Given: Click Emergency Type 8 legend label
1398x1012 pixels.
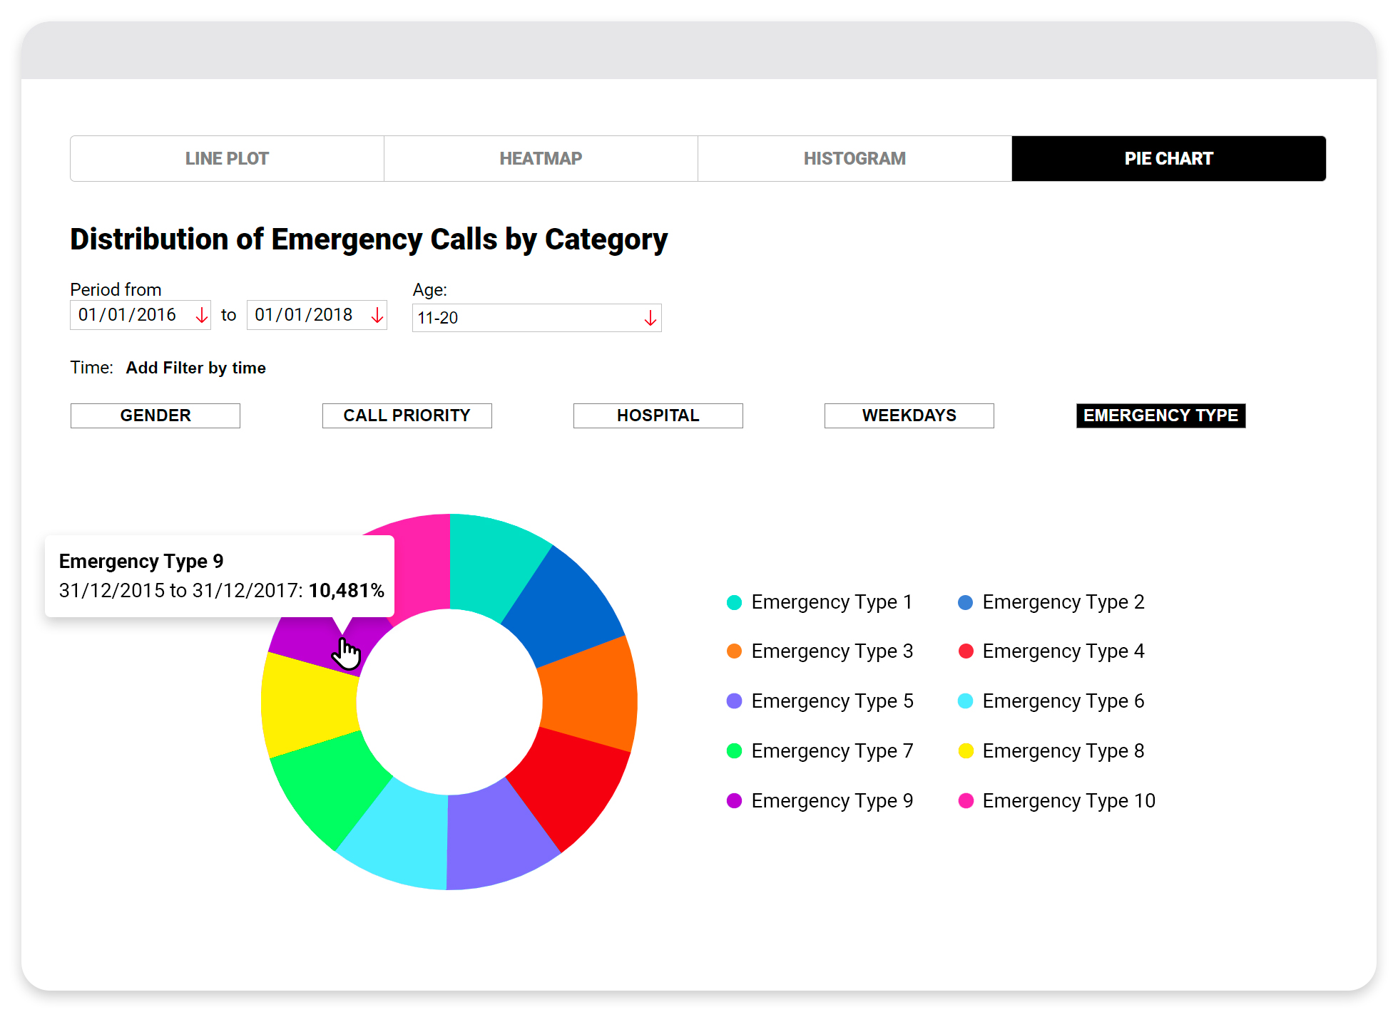Looking at the screenshot, I should (1063, 751).
